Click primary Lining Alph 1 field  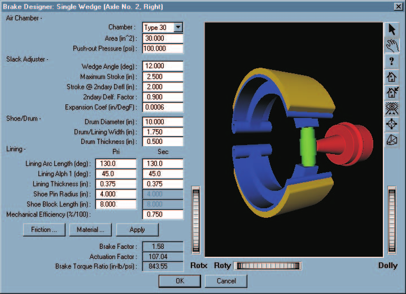tap(116, 174)
